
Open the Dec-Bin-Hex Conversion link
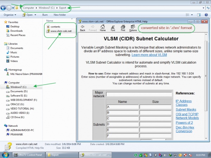[185, 129]
